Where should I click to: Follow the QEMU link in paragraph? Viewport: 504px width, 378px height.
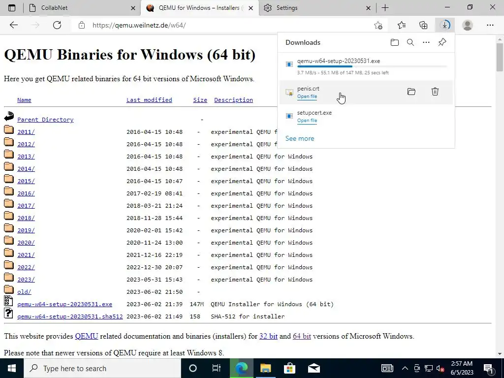click(87, 336)
